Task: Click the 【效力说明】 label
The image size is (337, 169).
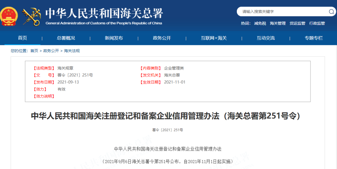Action: pyautogui.click(x=44, y=96)
